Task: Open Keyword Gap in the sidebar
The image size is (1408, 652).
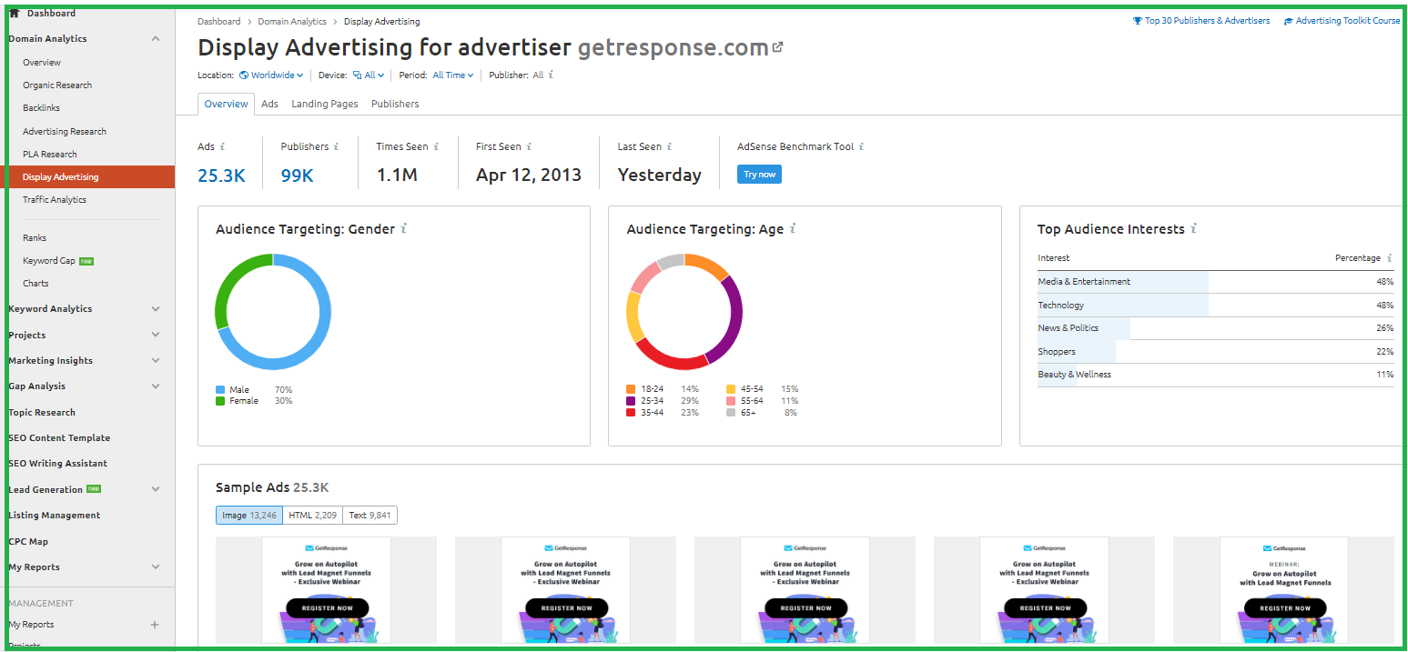Action: coord(49,261)
